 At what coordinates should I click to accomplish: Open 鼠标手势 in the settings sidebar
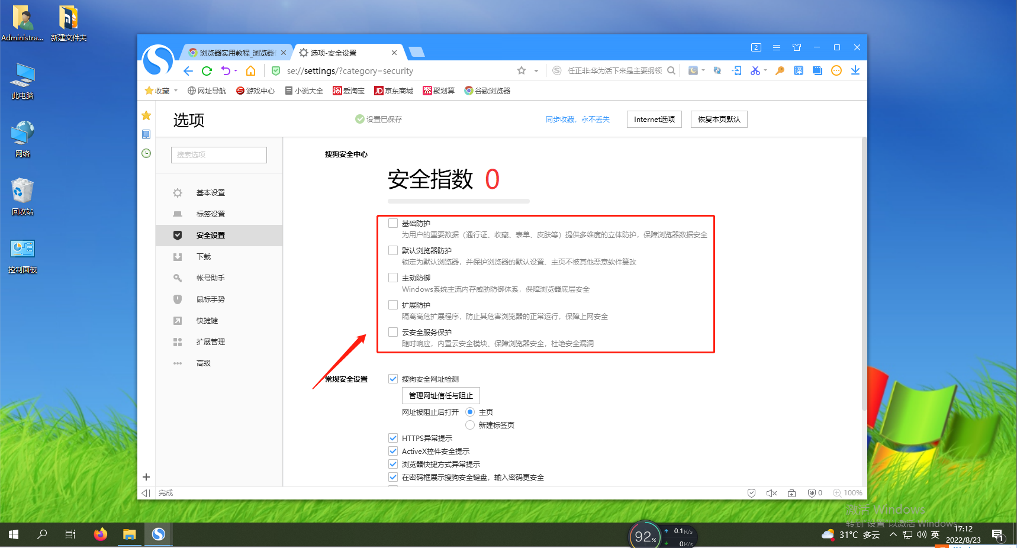(219, 299)
